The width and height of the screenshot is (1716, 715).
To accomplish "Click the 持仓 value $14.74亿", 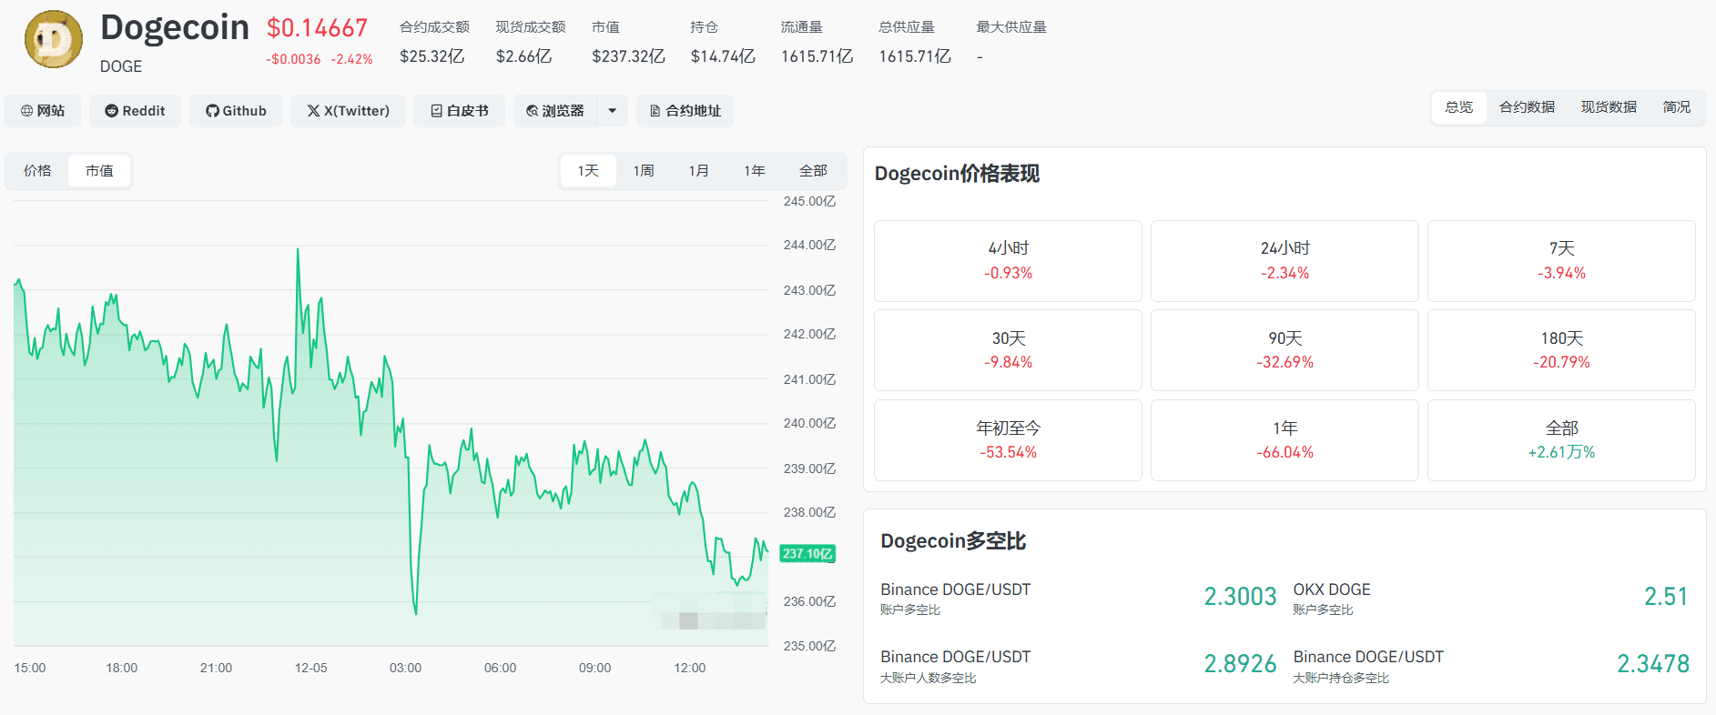I will coord(723,56).
